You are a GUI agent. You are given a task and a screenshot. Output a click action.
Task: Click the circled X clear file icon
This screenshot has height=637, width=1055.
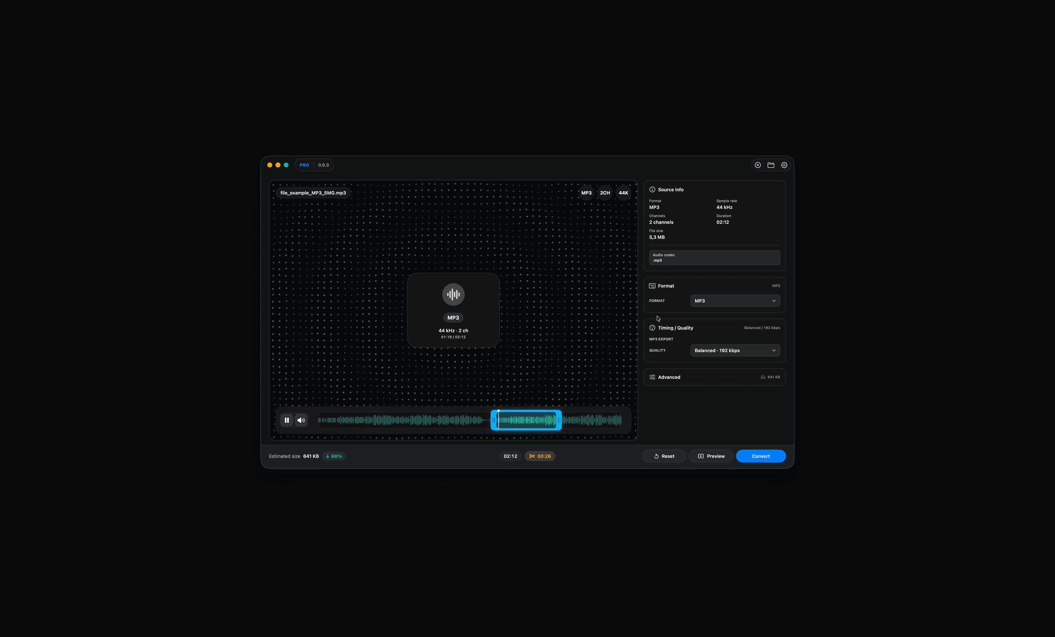tap(758, 165)
